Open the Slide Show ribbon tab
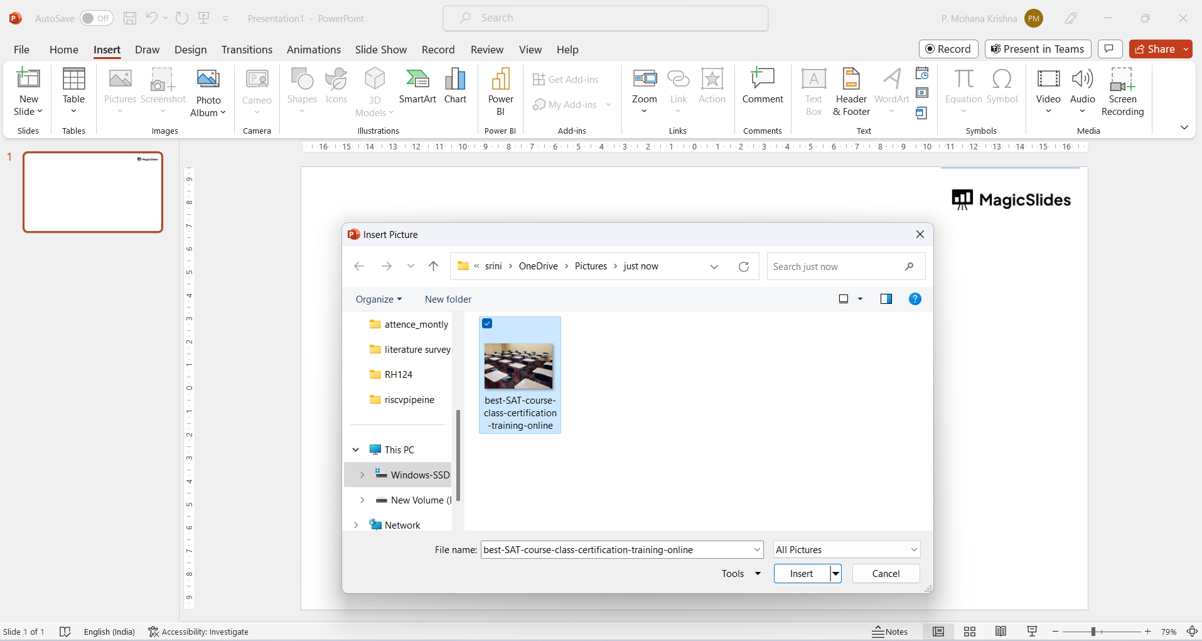 [x=380, y=49]
